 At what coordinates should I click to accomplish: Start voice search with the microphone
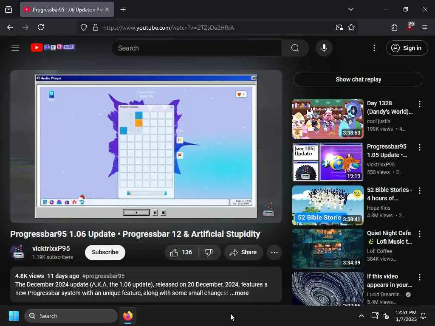pos(324,48)
